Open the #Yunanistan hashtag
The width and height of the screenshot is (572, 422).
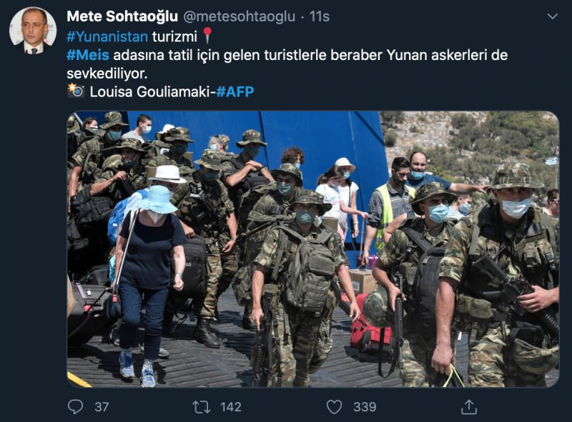107,36
